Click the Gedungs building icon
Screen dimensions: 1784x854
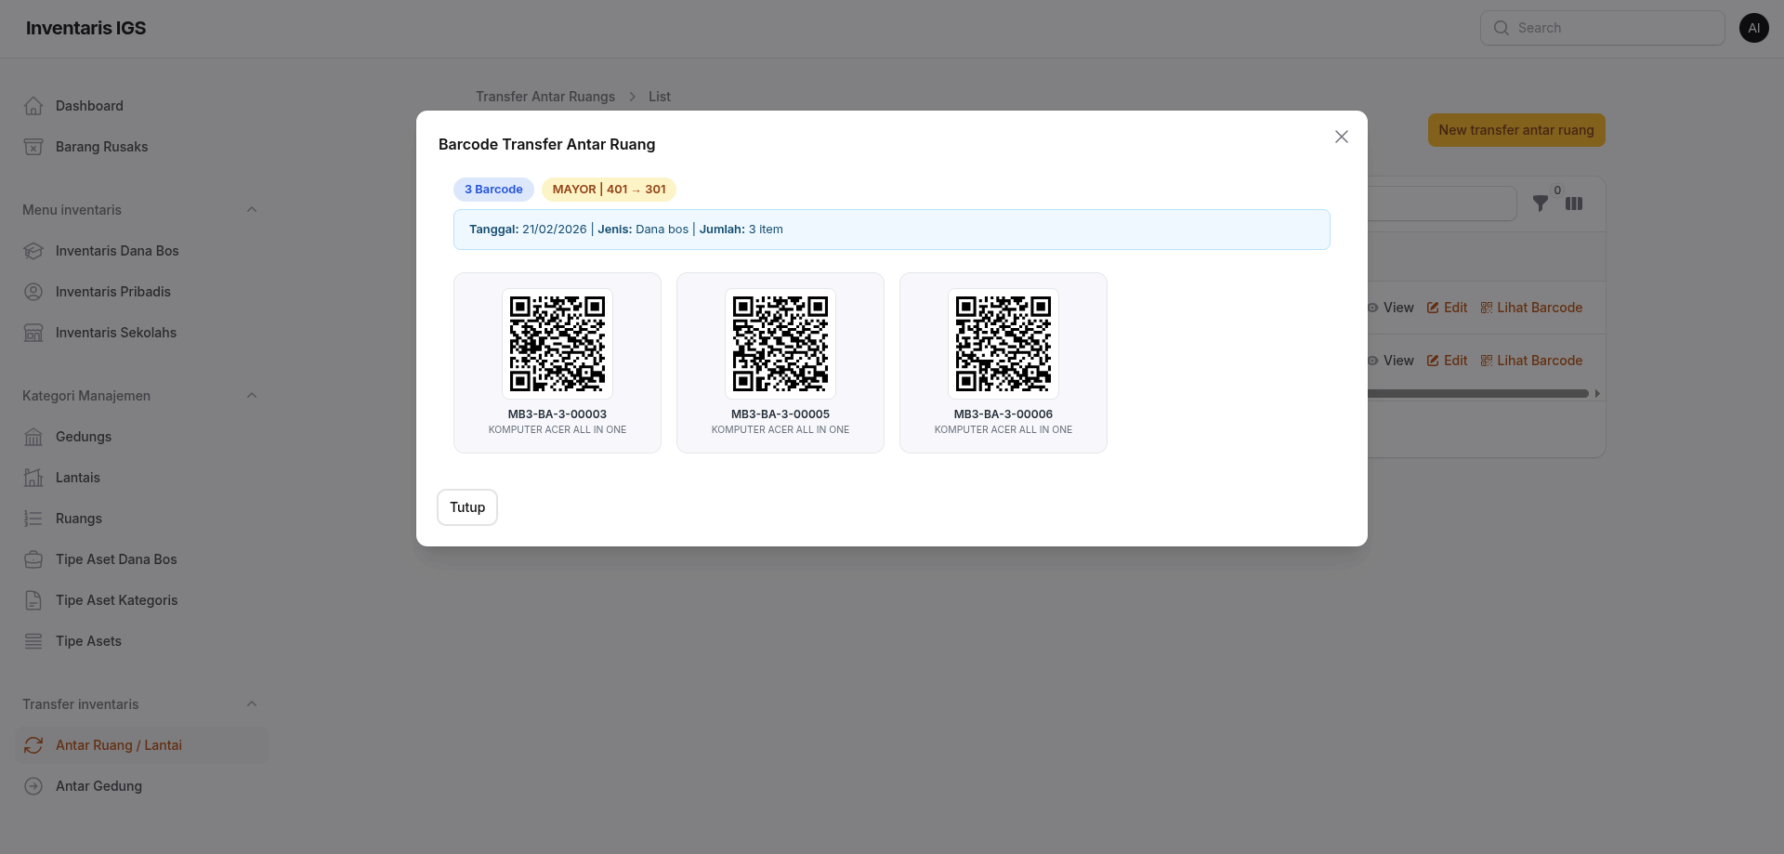point(33,437)
